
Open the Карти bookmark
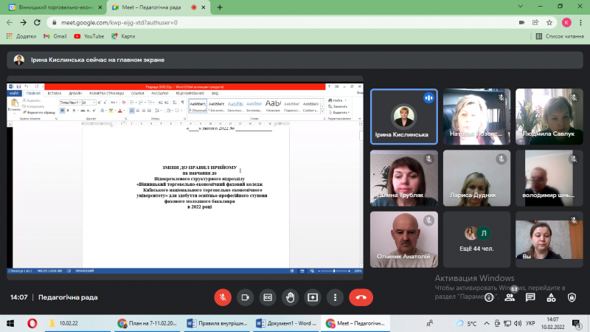(x=123, y=36)
